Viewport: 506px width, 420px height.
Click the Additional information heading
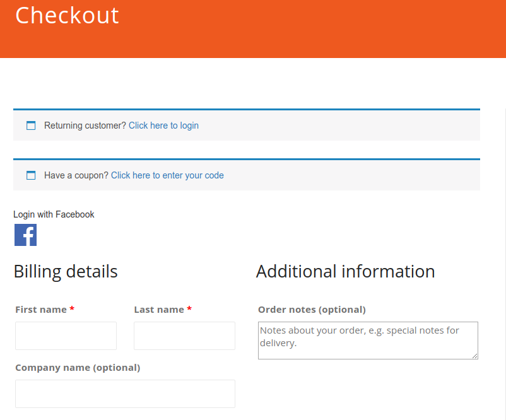pyautogui.click(x=345, y=271)
